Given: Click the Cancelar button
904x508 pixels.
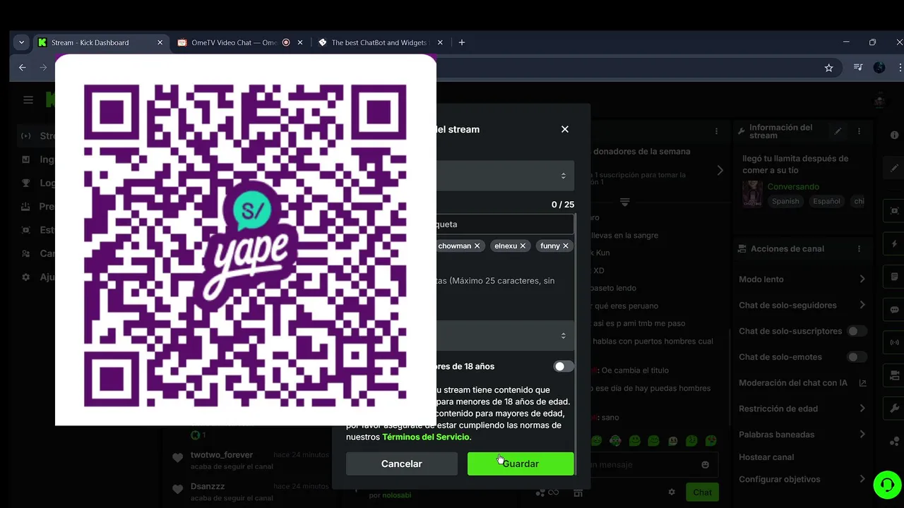Looking at the screenshot, I should pos(402,464).
